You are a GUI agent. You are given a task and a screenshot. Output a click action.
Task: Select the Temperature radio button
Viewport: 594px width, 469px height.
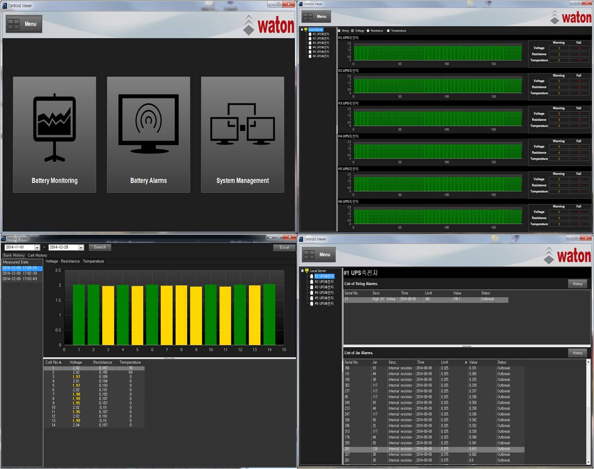pyautogui.click(x=388, y=31)
